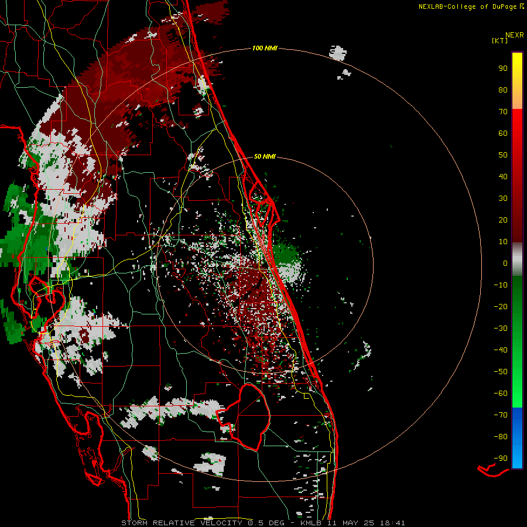
Task: Click the blue bottom segment of color bar
Action: click(517, 438)
